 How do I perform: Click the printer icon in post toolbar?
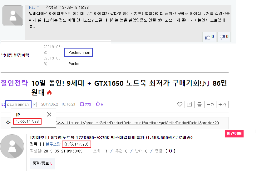pos(199,105)
